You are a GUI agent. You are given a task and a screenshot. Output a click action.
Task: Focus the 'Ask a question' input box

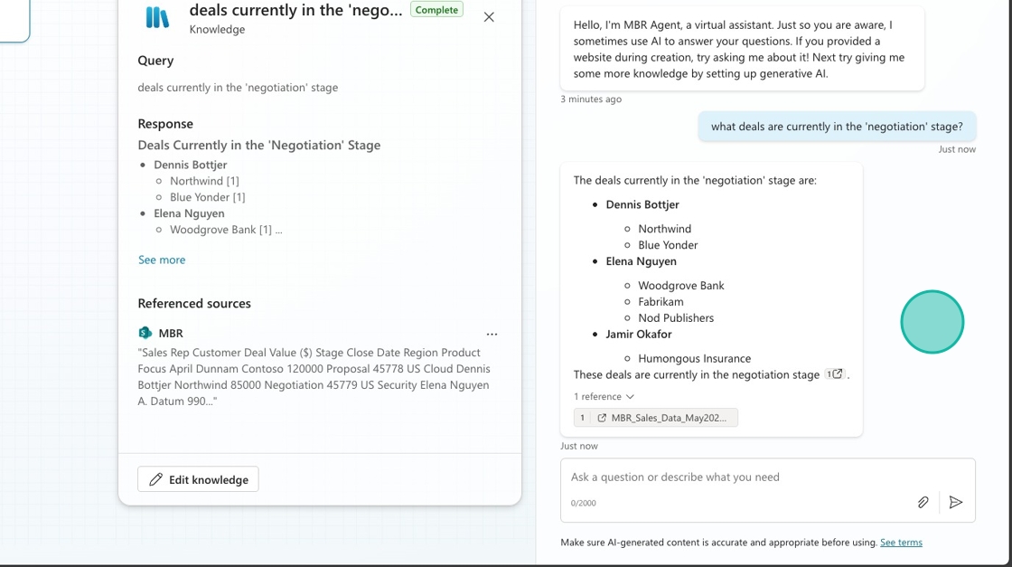tap(741, 477)
